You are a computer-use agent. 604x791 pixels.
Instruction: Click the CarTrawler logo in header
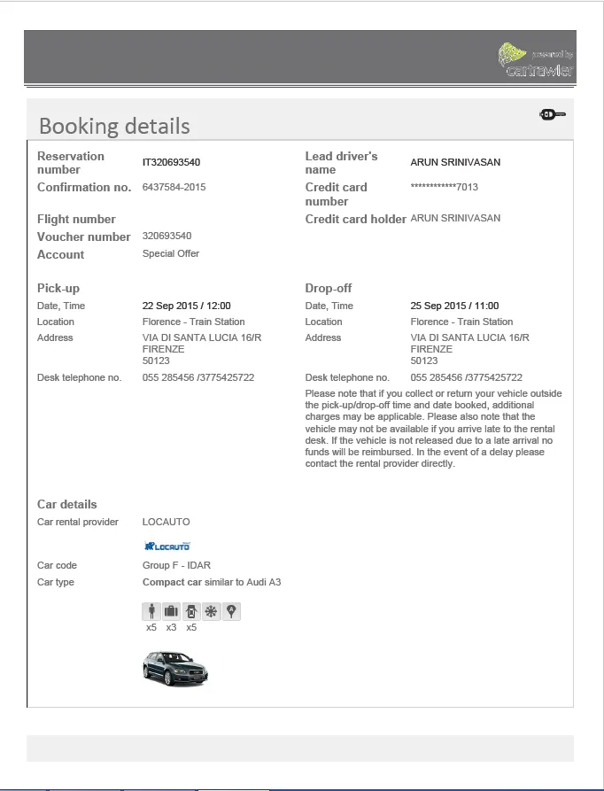coord(536,60)
